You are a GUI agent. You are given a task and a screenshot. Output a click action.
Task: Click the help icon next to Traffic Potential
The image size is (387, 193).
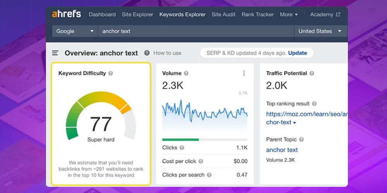pos(312,73)
